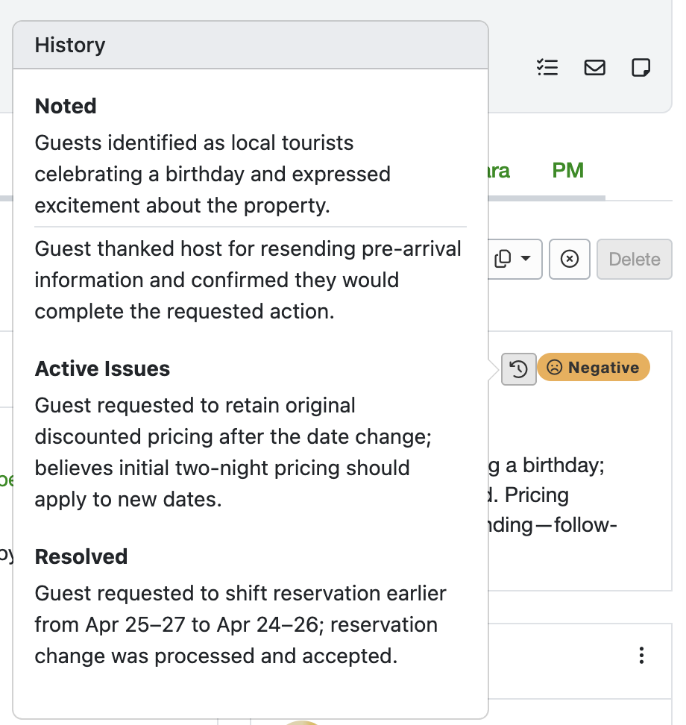Open the checklist tasks icon
Viewport: 686px width, 725px height.
[x=547, y=68]
